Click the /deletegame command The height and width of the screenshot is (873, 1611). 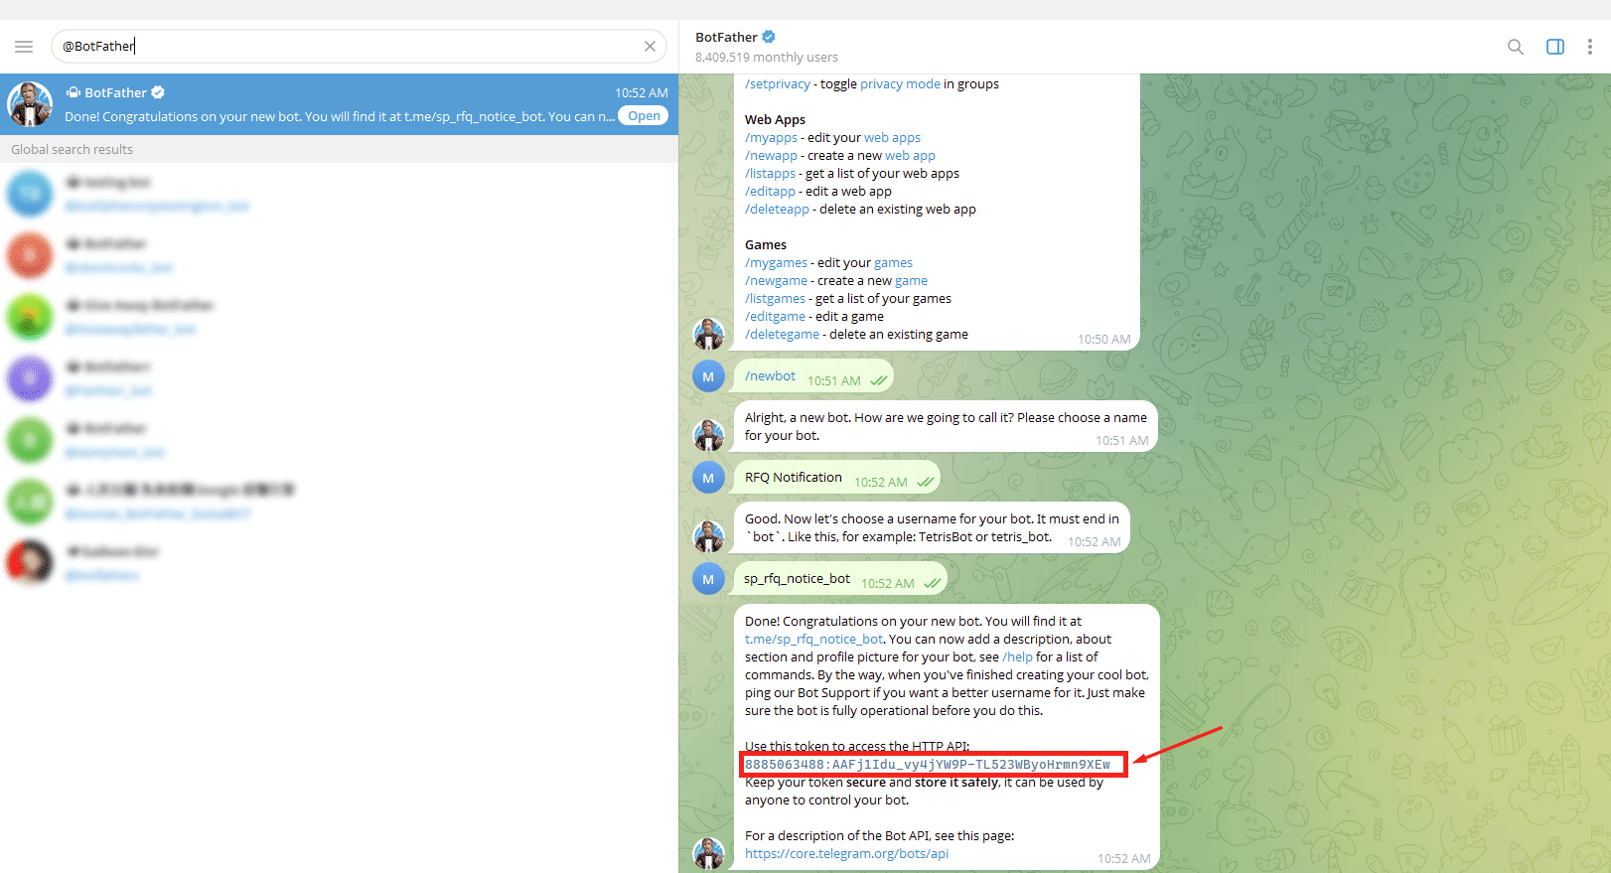click(x=782, y=335)
